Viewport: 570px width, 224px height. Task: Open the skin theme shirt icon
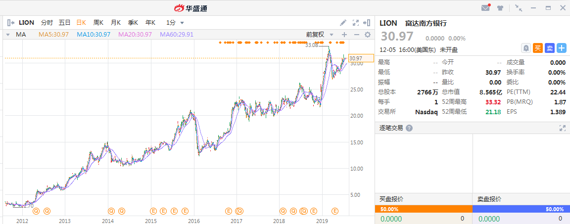pyautogui.click(x=500, y=8)
